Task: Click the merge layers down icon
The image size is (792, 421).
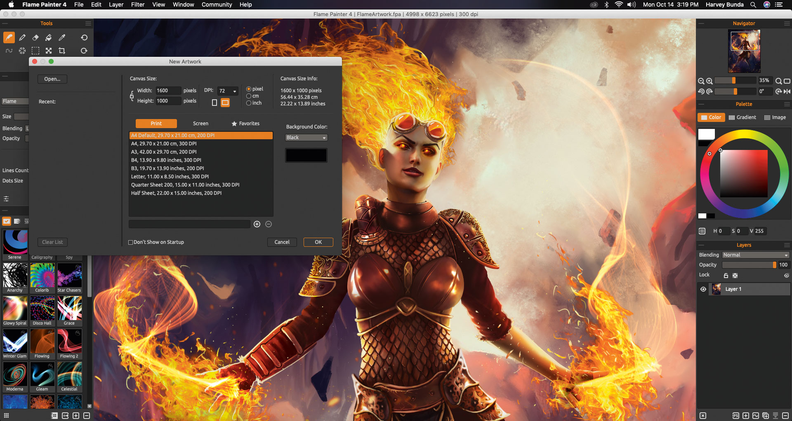Action: click(x=775, y=416)
